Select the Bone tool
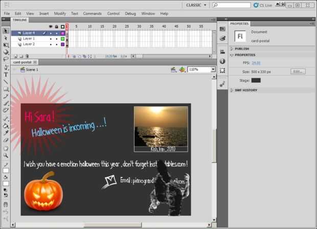317x229 pixels. point(6,119)
